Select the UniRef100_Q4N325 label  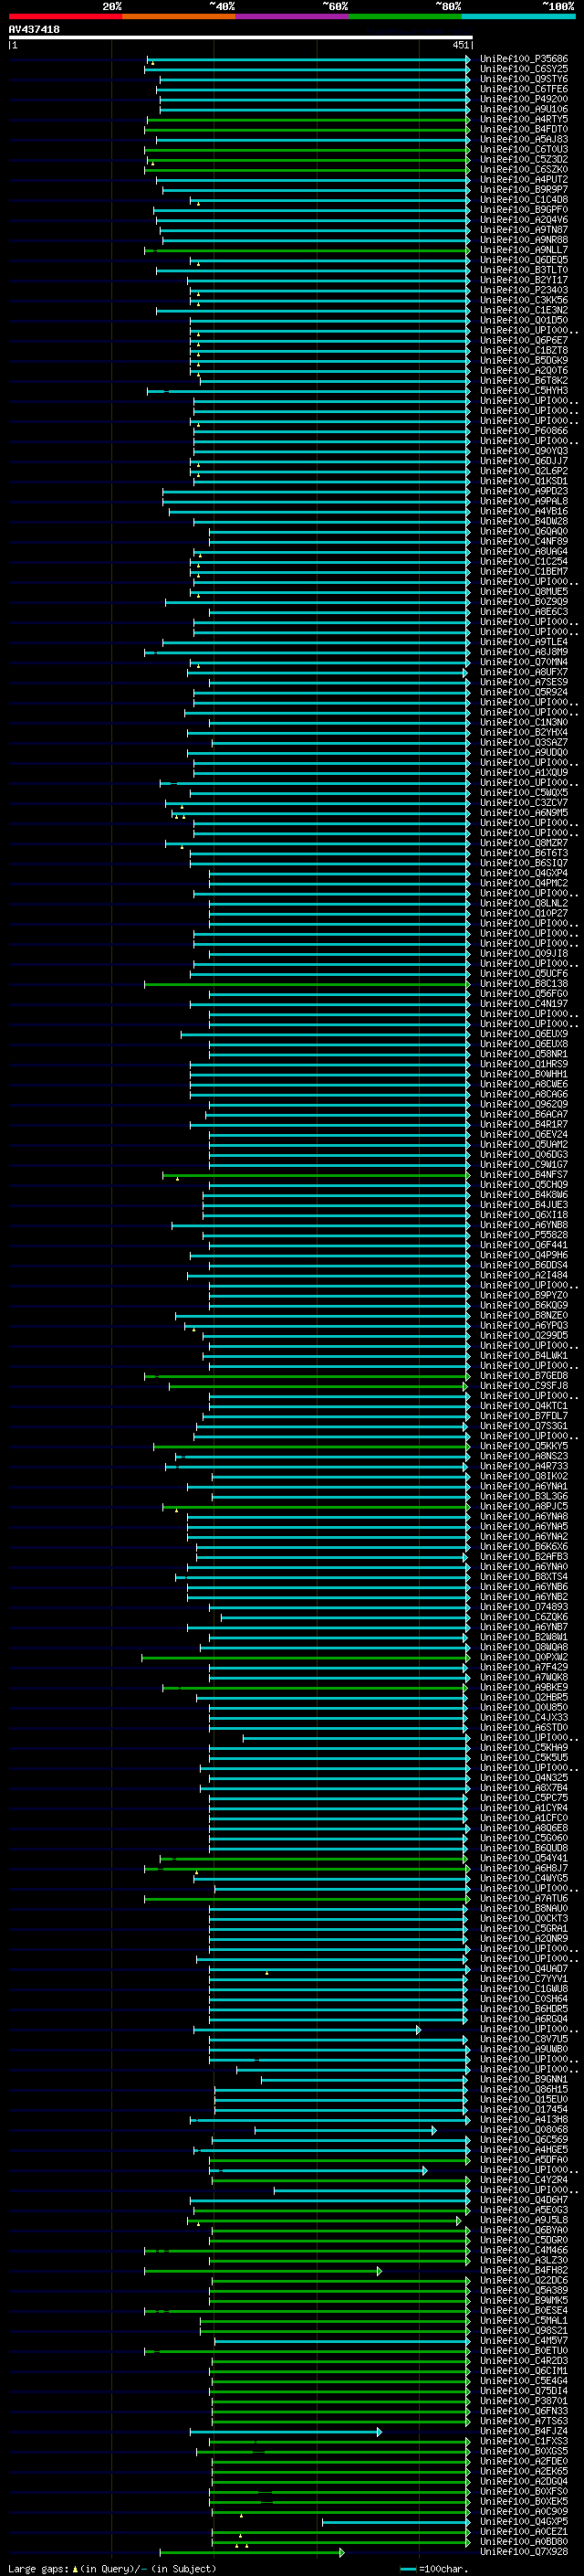point(524,1778)
